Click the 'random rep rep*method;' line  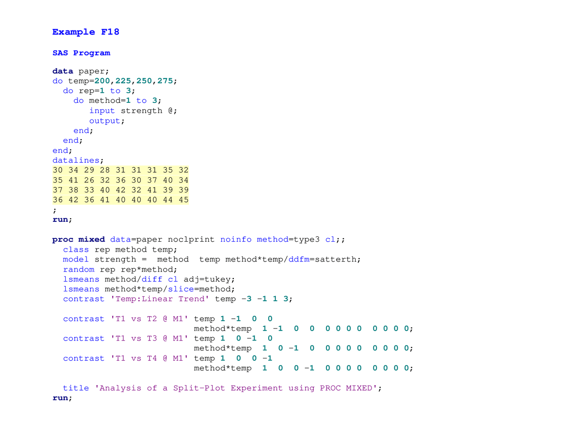click(120, 270)
